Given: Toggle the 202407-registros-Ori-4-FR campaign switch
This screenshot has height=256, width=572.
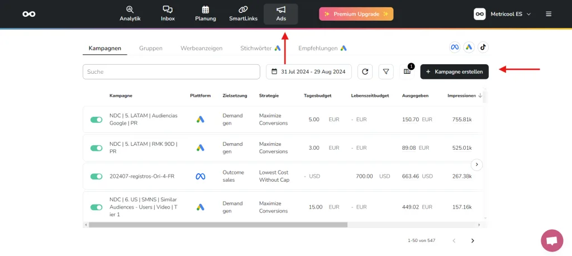Looking at the screenshot, I should coord(97,177).
